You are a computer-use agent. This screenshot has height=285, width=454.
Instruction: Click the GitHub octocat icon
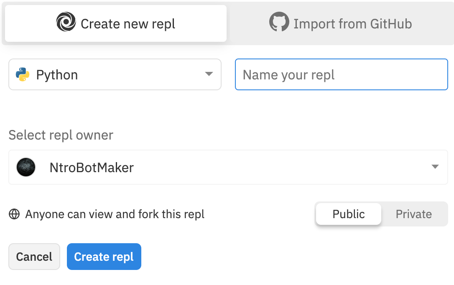tap(279, 22)
